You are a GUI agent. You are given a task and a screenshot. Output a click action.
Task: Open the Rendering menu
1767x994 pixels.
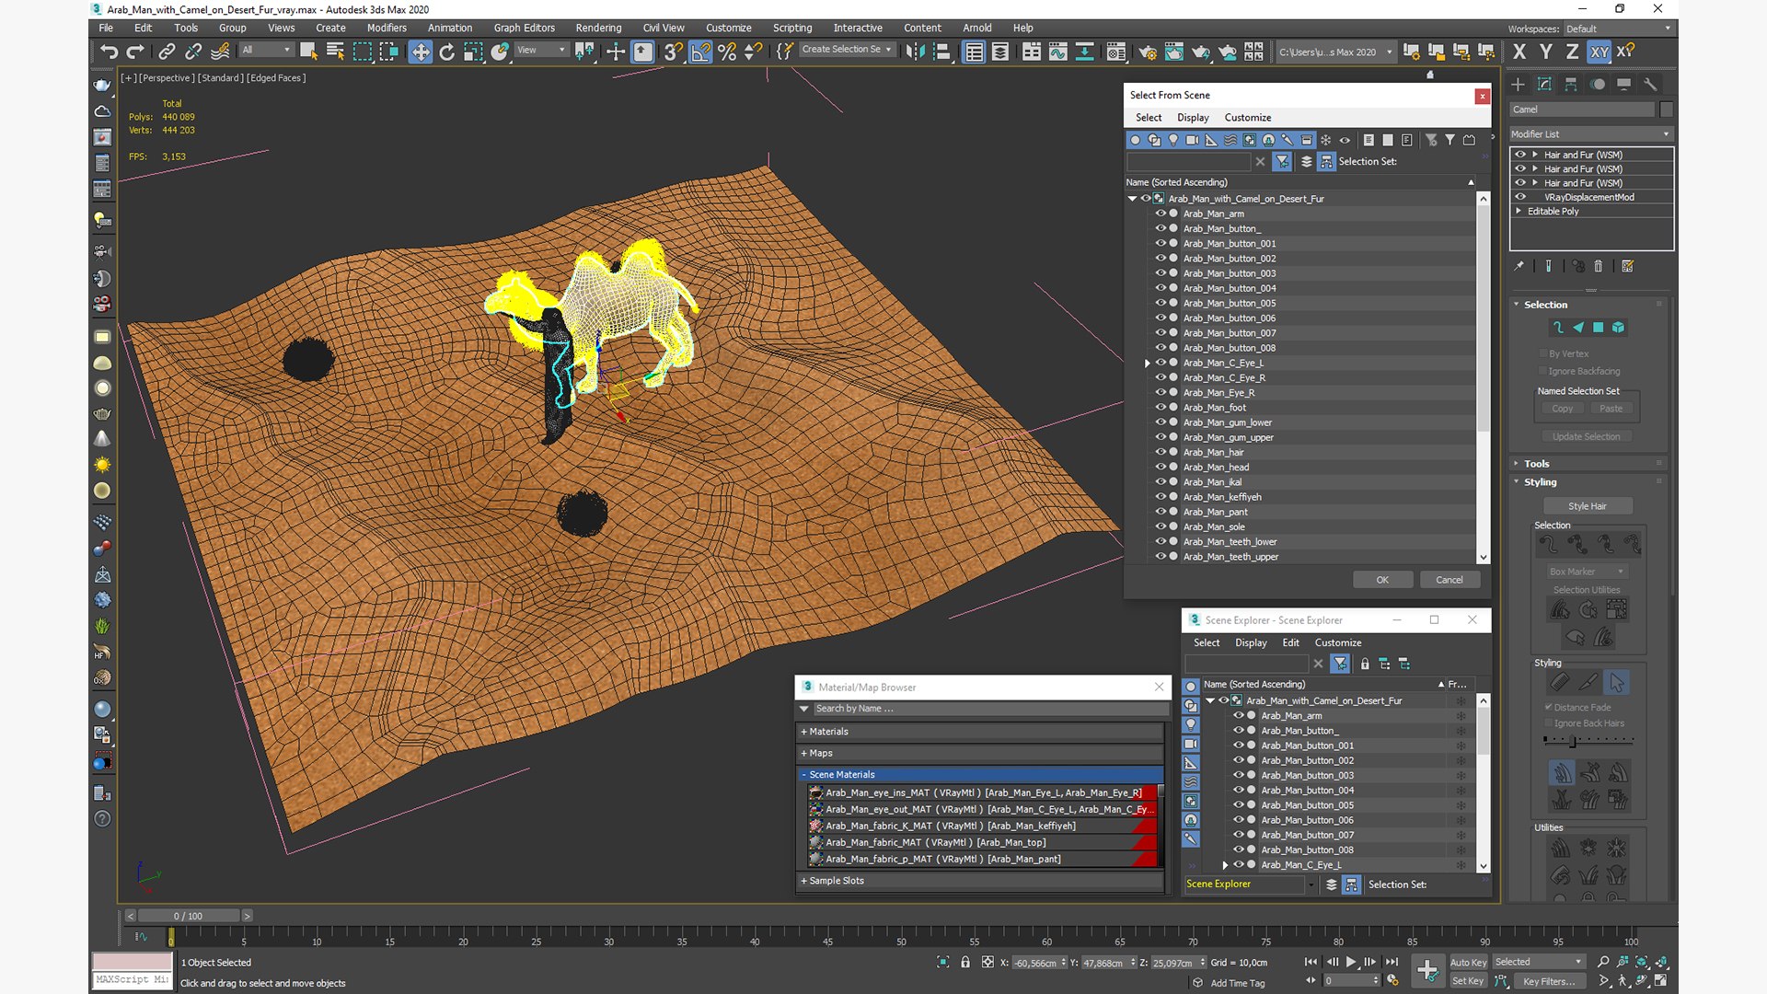point(598,28)
